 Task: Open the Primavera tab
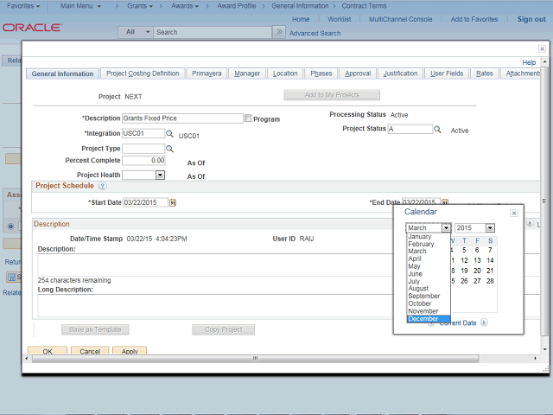tap(207, 73)
